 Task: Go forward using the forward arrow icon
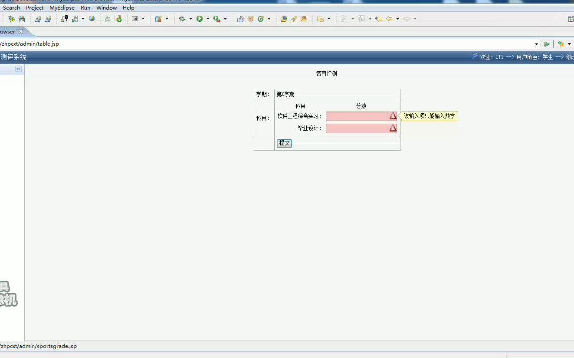coord(407,19)
